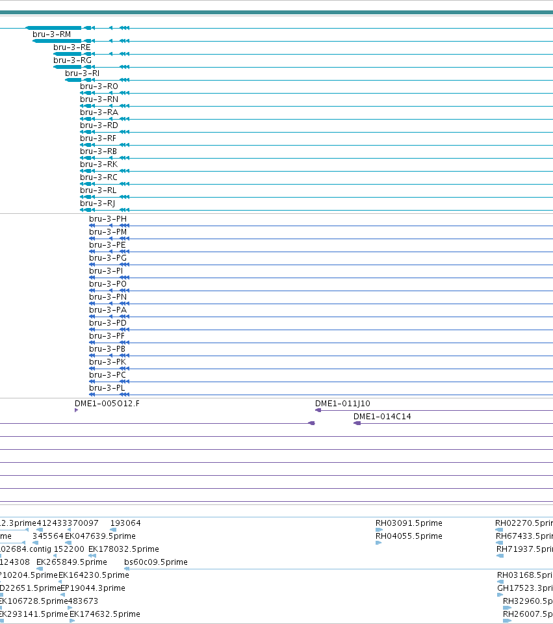Open the bru-3-PE protein label

pos(107,245)
